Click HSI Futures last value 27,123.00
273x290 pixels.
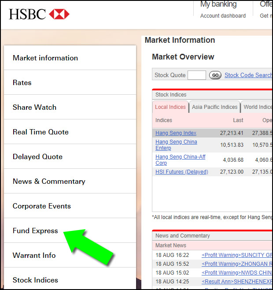[232, 172]
